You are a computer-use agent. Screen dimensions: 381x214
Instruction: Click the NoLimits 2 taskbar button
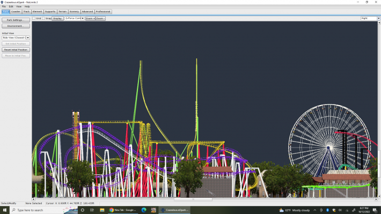pos(174,210)
